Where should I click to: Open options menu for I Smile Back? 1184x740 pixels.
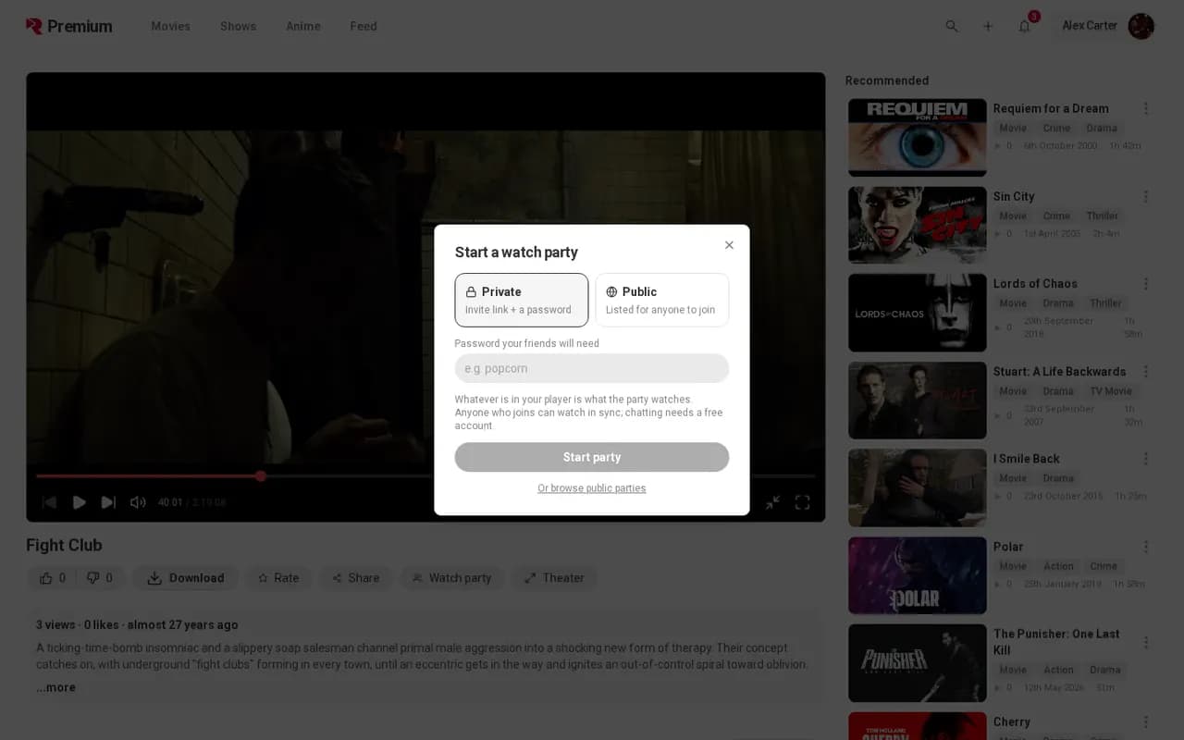(x=1146, y=459)
